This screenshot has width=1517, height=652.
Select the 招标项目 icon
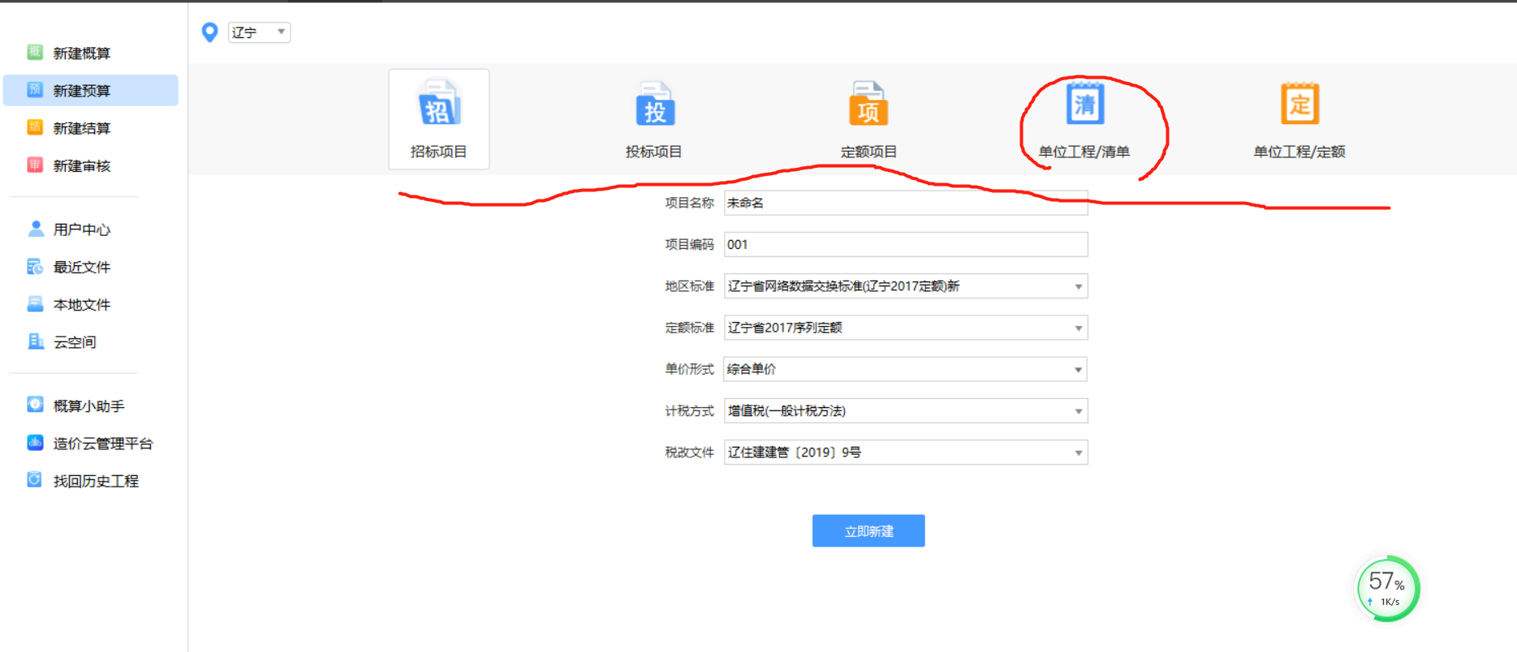coord(439,103)
